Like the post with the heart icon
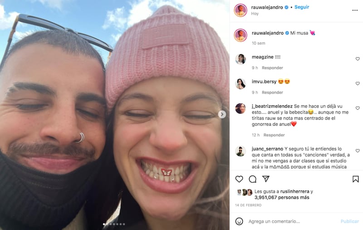The image size is (363, 230). tap(239, 179)
